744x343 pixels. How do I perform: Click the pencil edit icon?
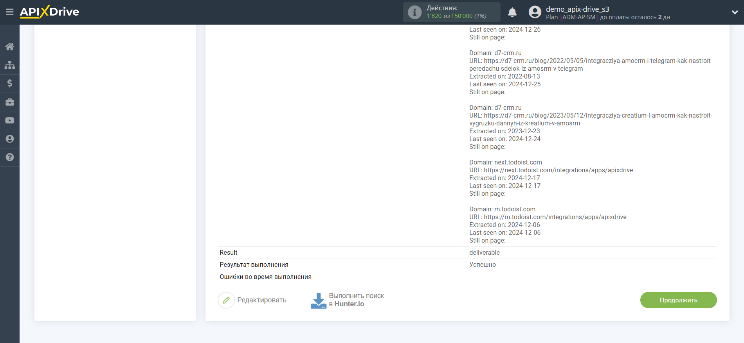click(226, 300)
